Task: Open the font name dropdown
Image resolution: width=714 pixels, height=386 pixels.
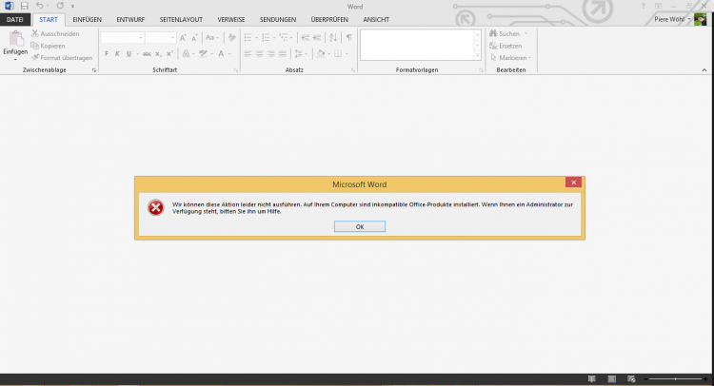Action: tap(141, 38)
